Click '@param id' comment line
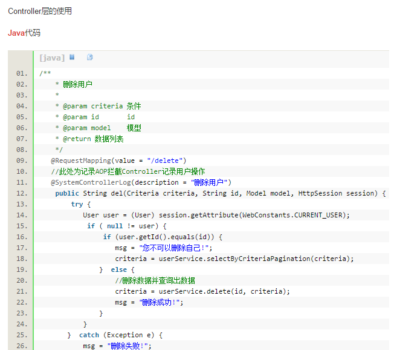 pos(95,117)
